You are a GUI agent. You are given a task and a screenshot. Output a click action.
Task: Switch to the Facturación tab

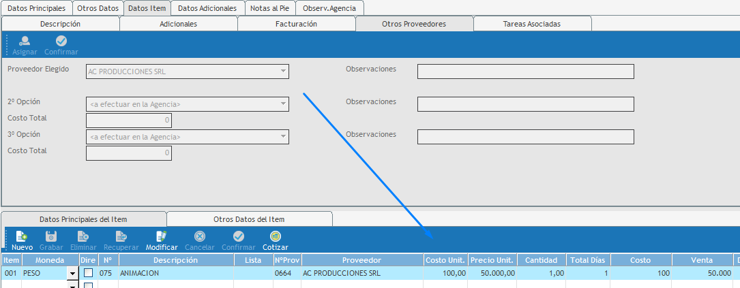[296, 24]
